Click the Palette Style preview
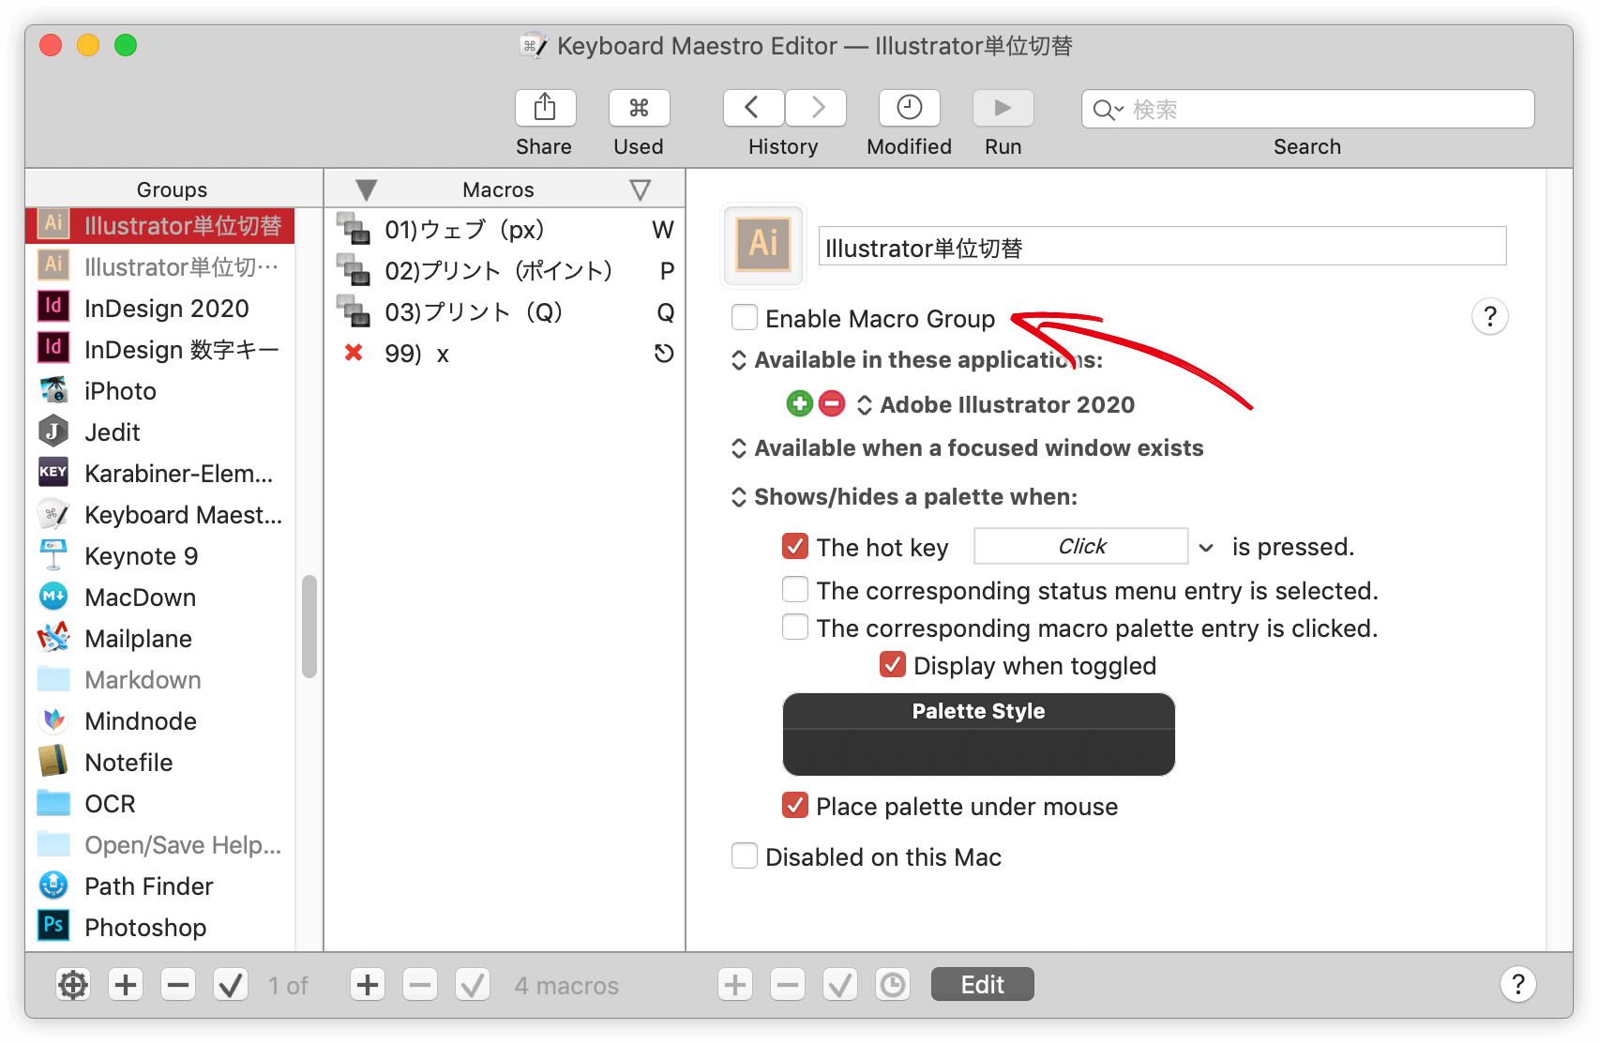The width and height of the screenshot is (1599, 1044). (978, 734)
